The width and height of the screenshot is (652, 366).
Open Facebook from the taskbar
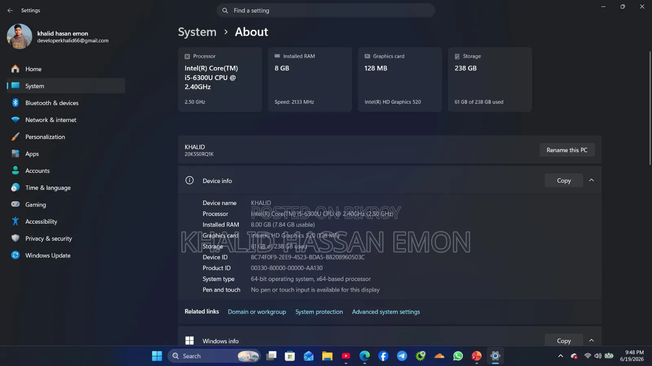[383, 356]
